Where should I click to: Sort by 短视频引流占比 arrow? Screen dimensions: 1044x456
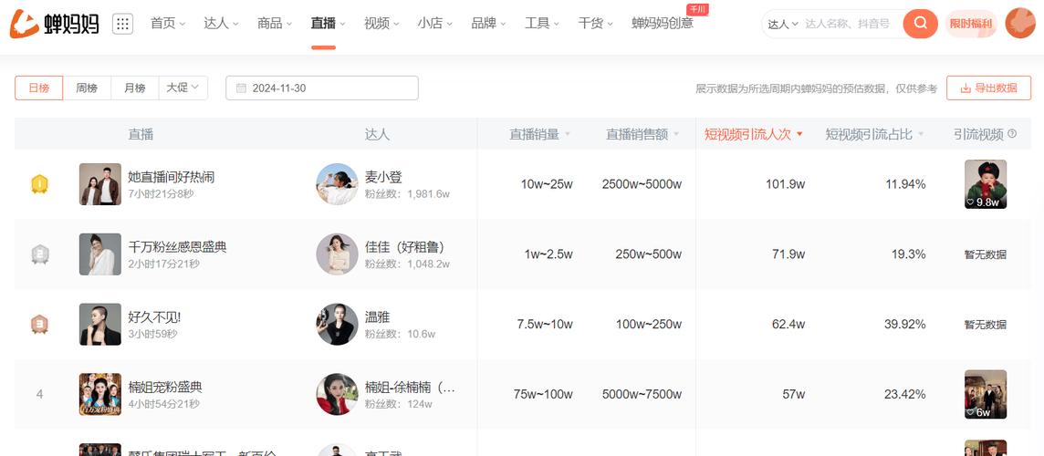tap(921, 134)
